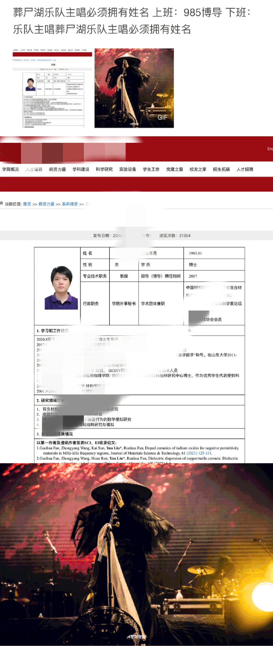Open the 校友之家 navigation item
273x646 pixels.
198,169
